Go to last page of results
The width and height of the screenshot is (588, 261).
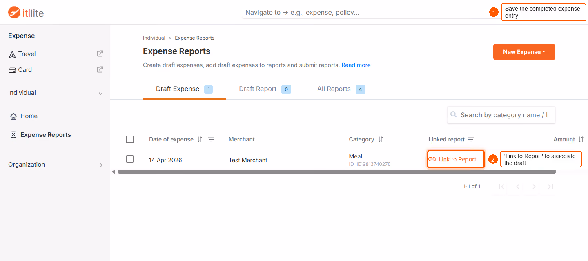(550, 187)
